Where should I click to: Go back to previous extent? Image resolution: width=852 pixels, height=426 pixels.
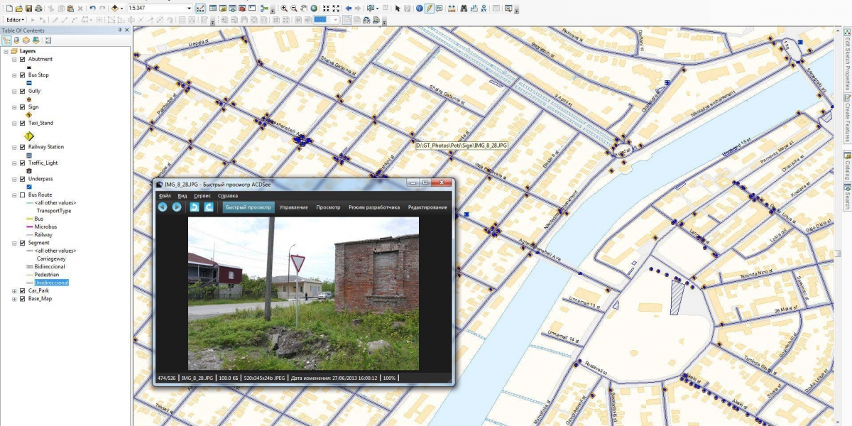[348, 8]
